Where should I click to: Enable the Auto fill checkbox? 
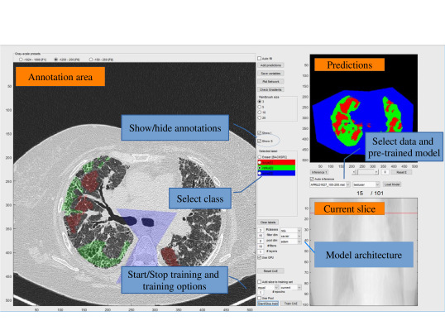(259, 58)
